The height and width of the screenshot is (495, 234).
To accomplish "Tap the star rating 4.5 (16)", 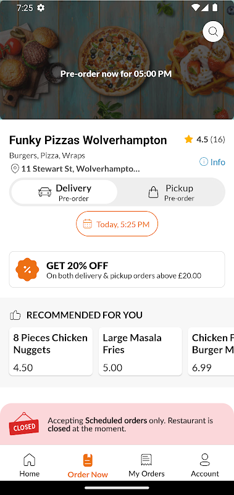I will [x=205, y=139].
